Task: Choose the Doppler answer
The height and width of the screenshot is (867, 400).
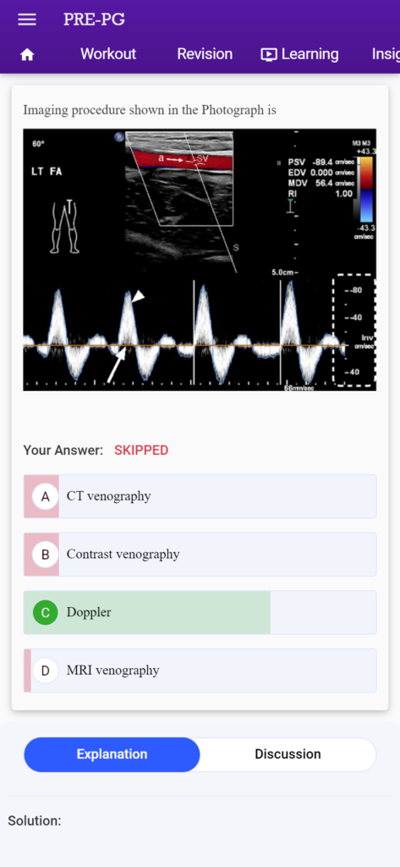Action: [x=200, y=613]
